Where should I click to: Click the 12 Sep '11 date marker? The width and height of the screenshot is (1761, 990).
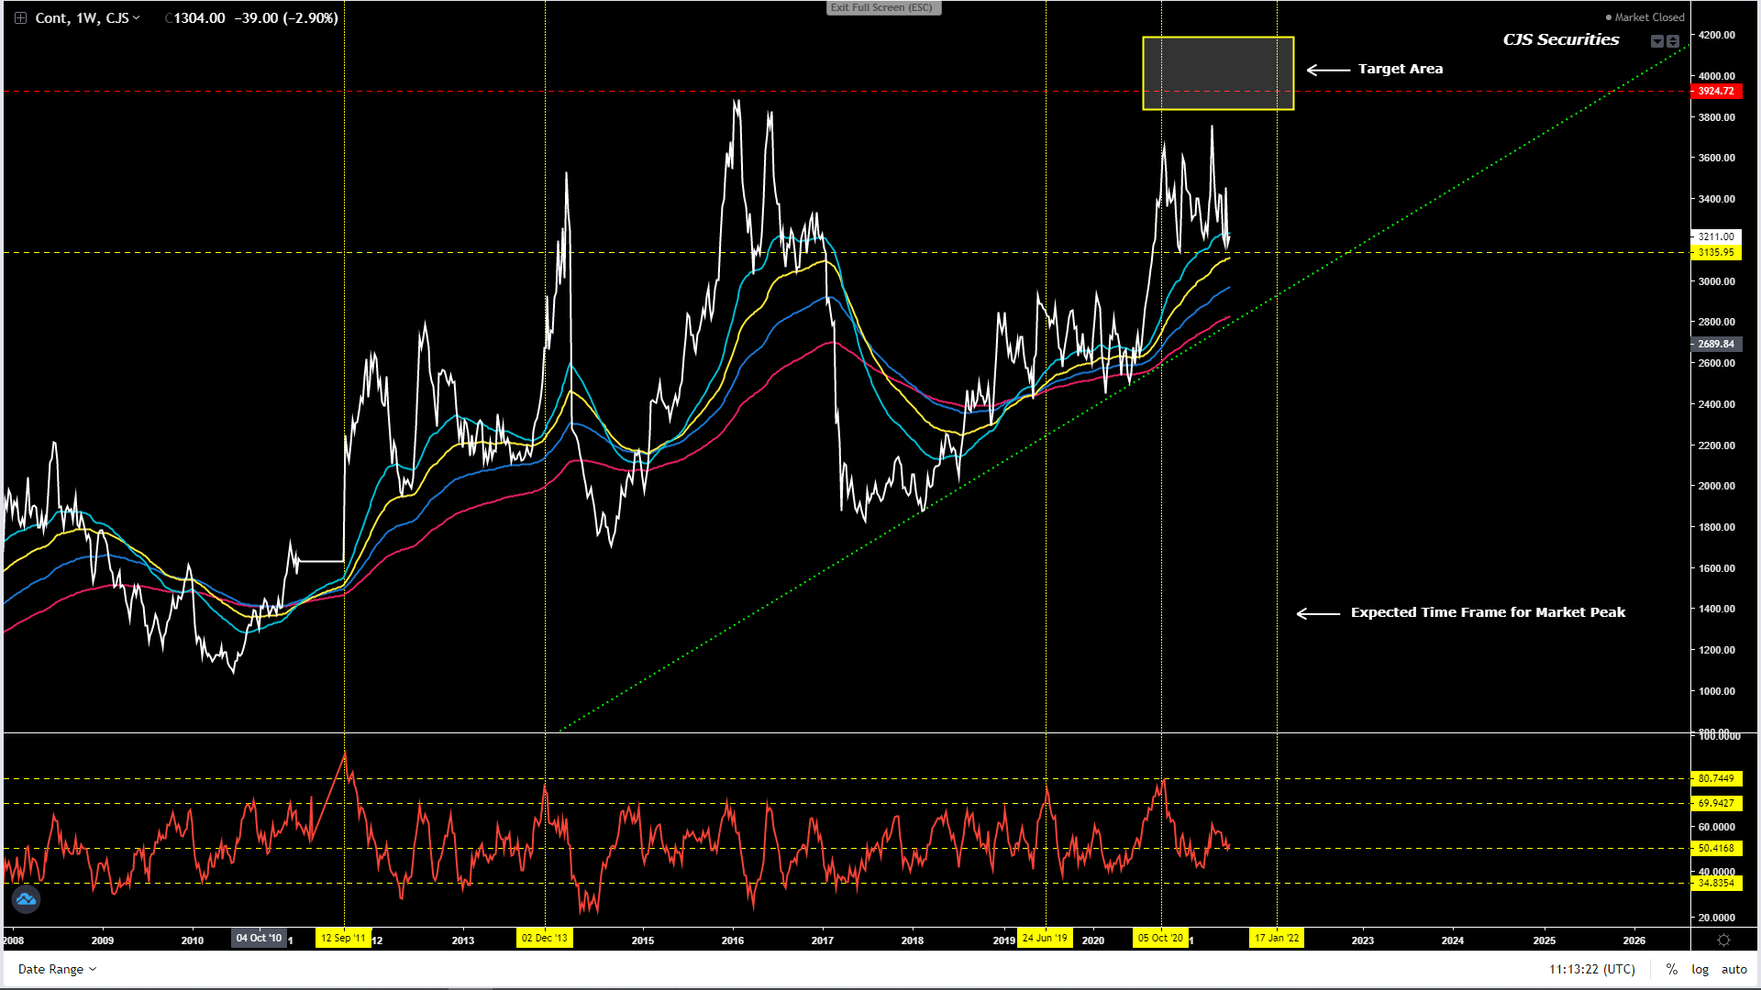point(343,938)
